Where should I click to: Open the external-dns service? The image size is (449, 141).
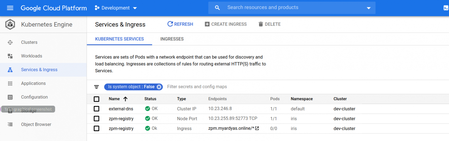[x=121, y=109]
